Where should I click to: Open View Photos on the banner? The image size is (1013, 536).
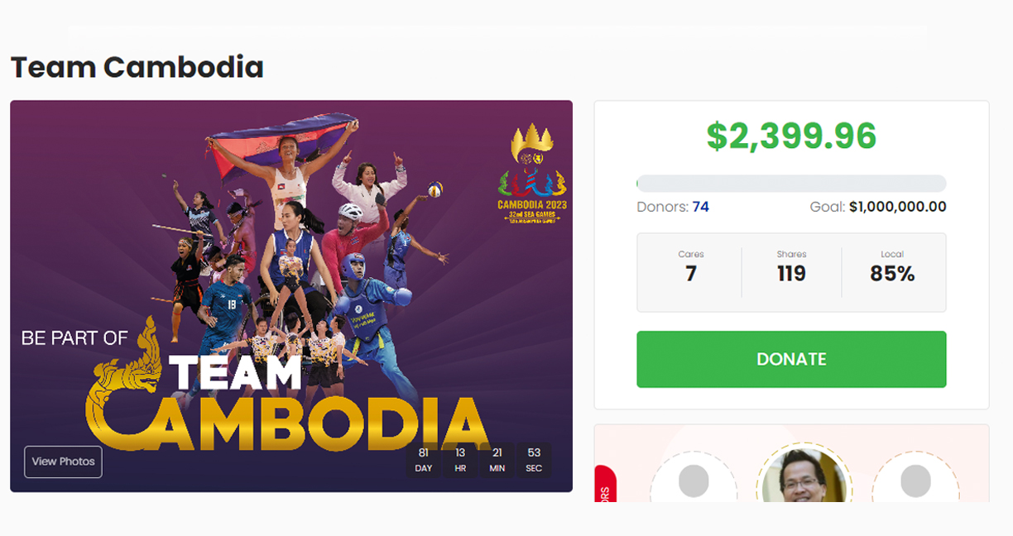click(x=63, y=462)
